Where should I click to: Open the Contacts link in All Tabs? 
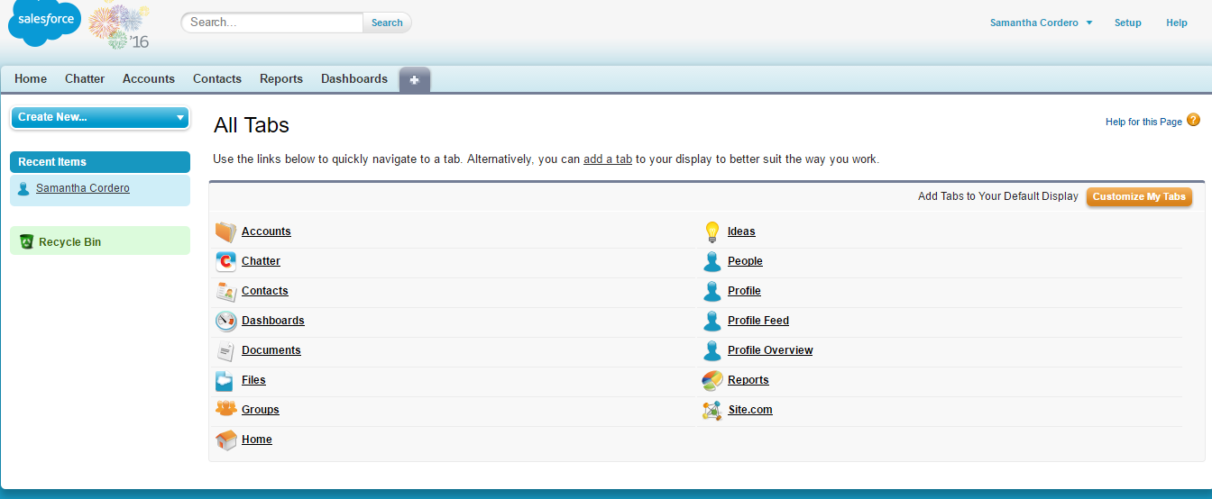(265, 291)
